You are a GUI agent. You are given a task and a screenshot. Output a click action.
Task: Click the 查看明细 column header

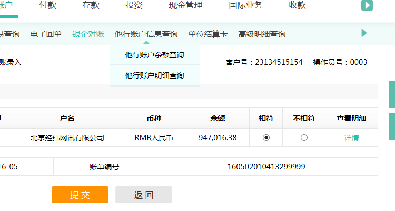[351, 118]
